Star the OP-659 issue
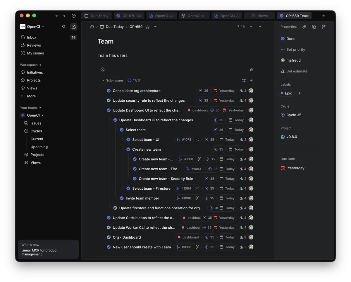 (147, 27)
